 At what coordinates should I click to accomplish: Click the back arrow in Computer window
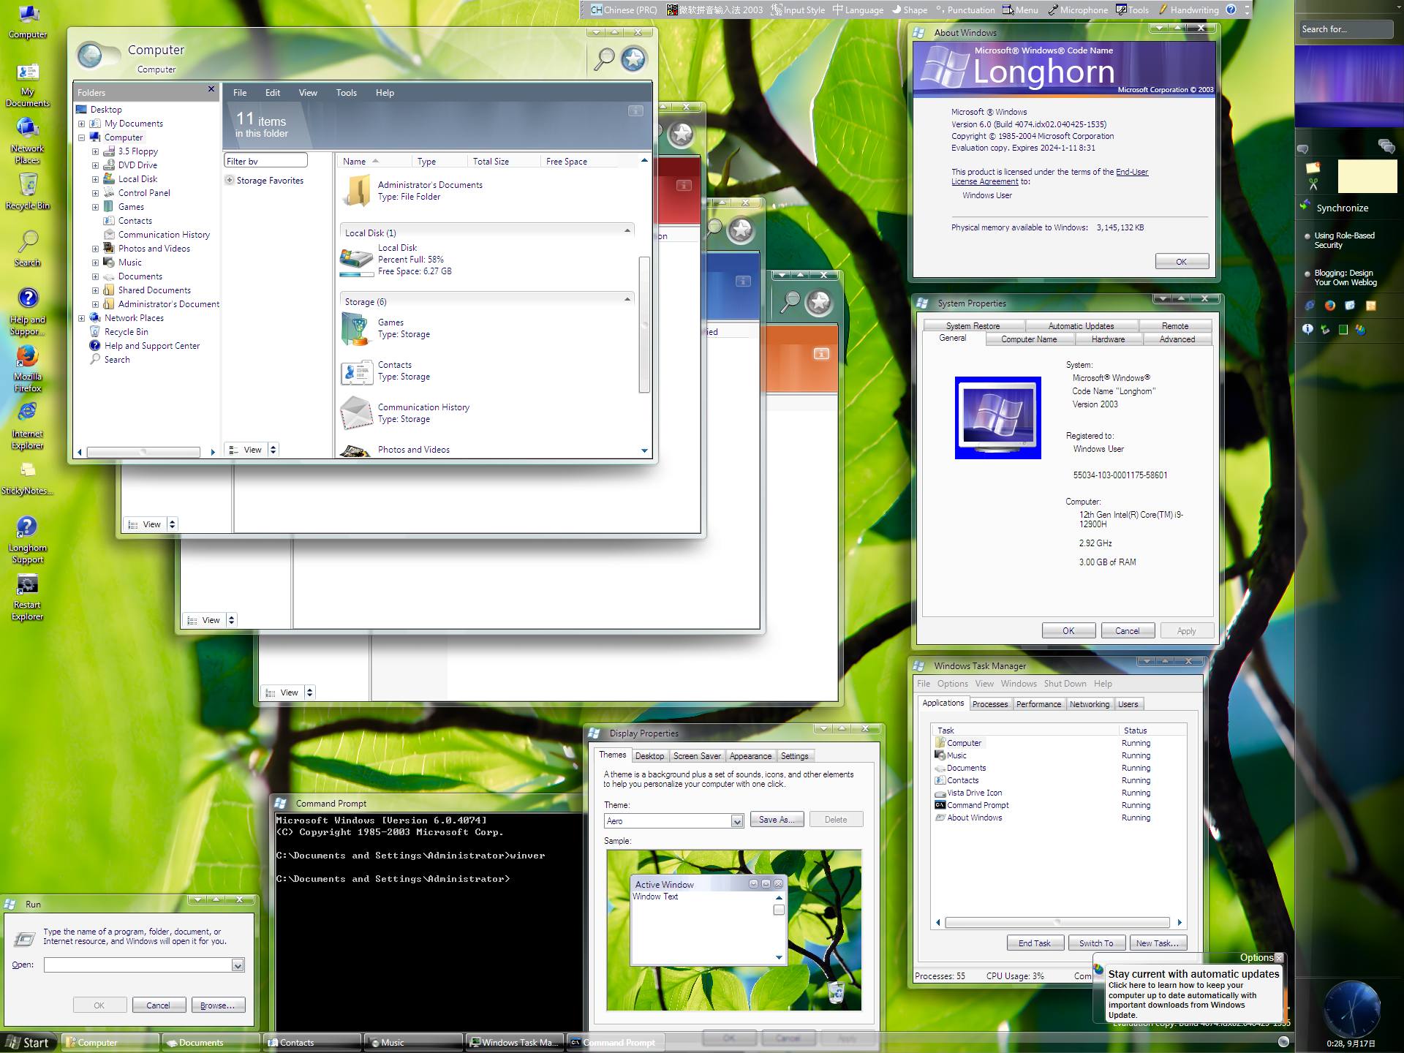91,56
